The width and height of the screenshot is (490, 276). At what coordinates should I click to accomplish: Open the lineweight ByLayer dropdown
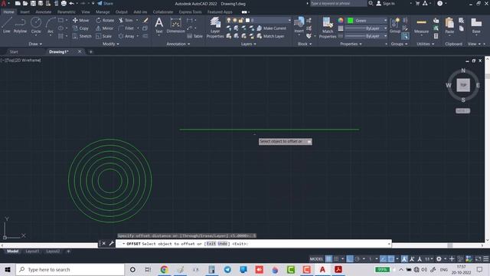366,28
